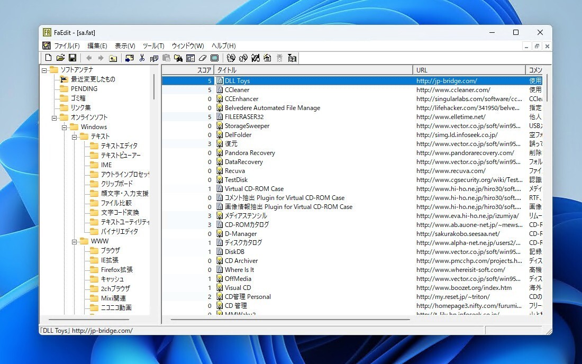
Task: Click the greyed-out toolbar icon near the end
Action: coord(279,58)
